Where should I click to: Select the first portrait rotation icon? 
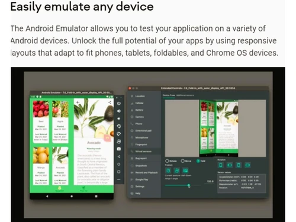point(221,165)
